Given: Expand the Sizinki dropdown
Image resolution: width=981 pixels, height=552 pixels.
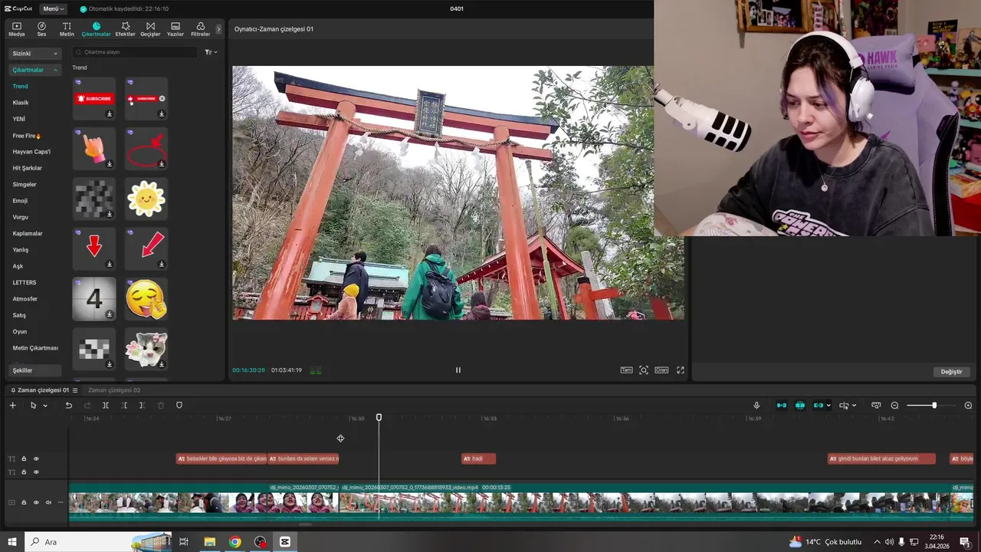Looking at the screenshot, I should click(x=34, y=54).
